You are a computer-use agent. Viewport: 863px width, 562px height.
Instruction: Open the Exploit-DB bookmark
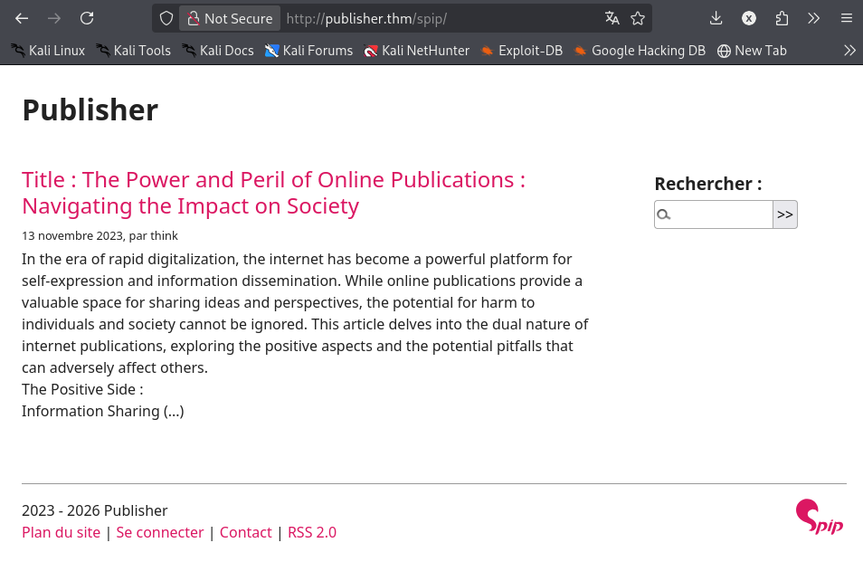tap(521, 51)
